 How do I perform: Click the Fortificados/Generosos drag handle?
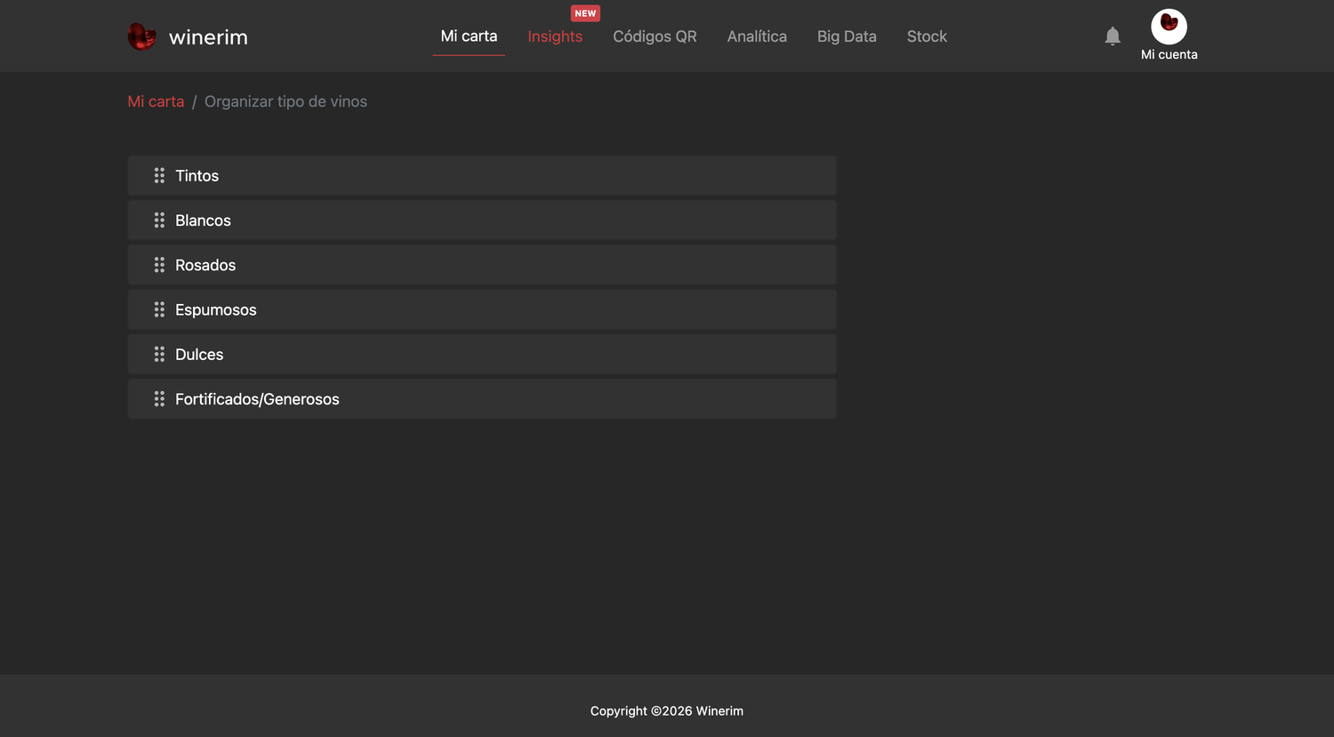pos(159,399)
